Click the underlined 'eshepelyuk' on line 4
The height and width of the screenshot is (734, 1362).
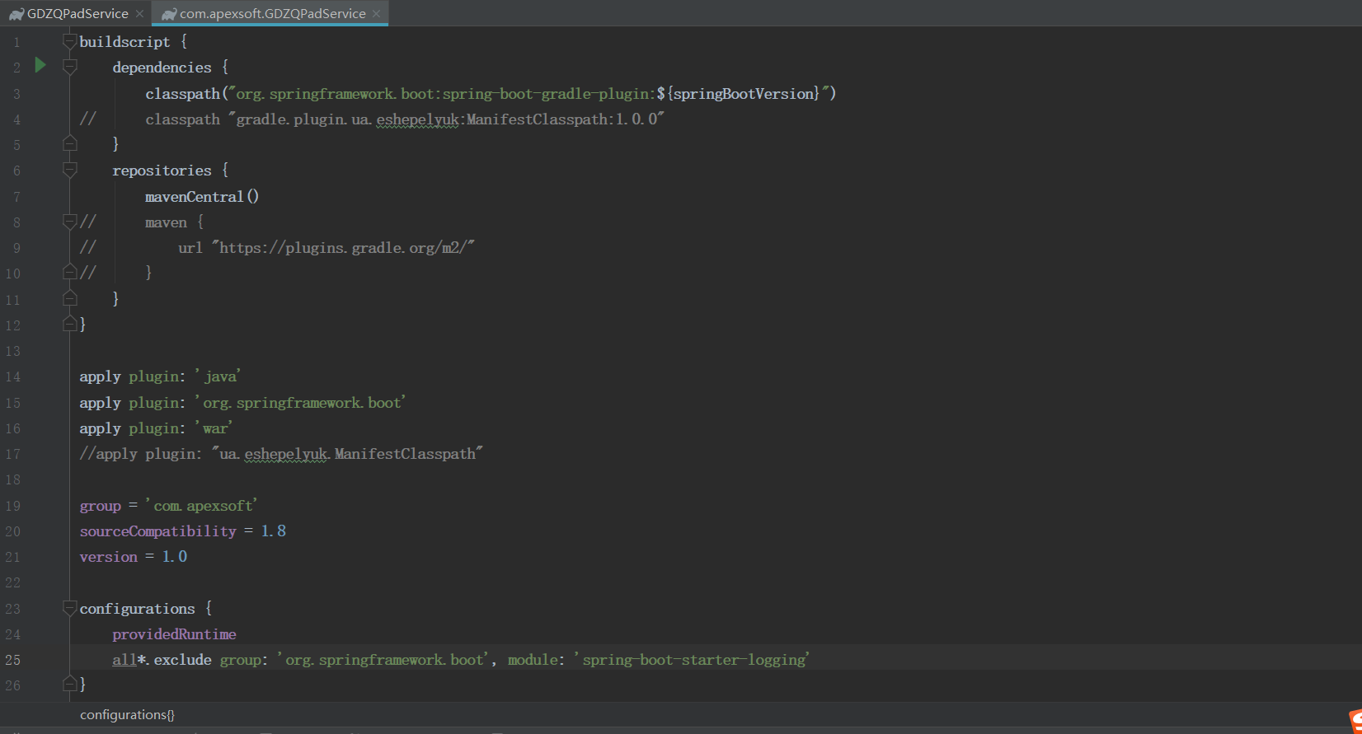(417, 119)
